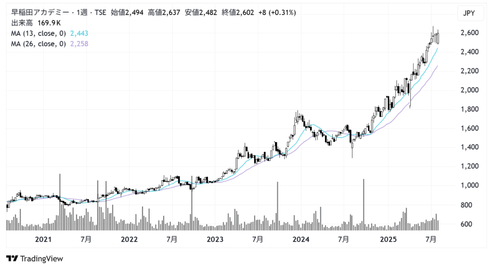Click the 2024 time axis label
This screenshot has width=493, height=269.
tap(301, 240)
